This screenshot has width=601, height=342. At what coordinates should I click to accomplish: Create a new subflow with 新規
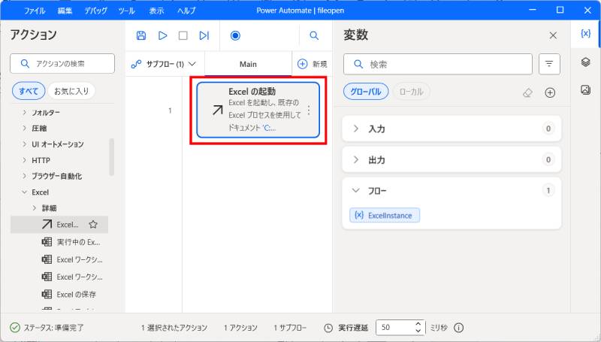pos(313,64)
